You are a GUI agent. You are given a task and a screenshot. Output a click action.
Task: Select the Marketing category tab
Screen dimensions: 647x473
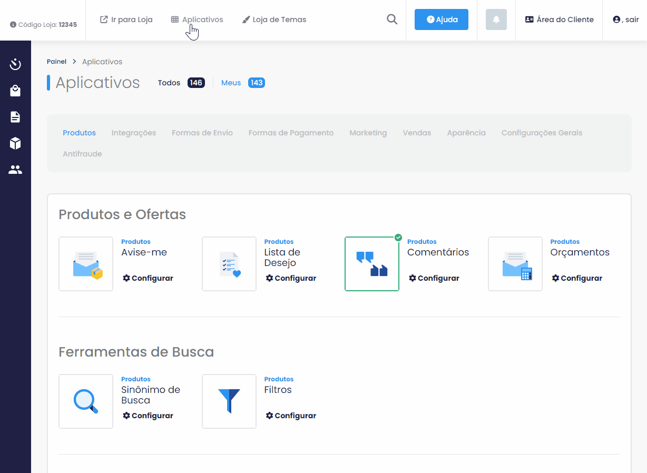pos(368,133)
